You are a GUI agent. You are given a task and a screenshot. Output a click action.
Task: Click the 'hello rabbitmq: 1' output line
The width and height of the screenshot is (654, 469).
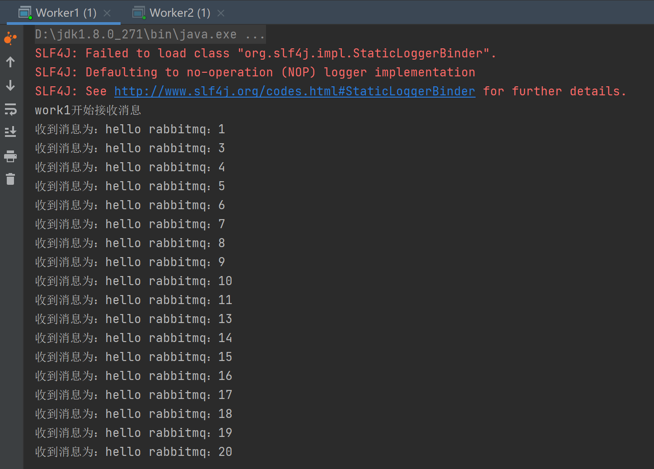click(130, 129)
